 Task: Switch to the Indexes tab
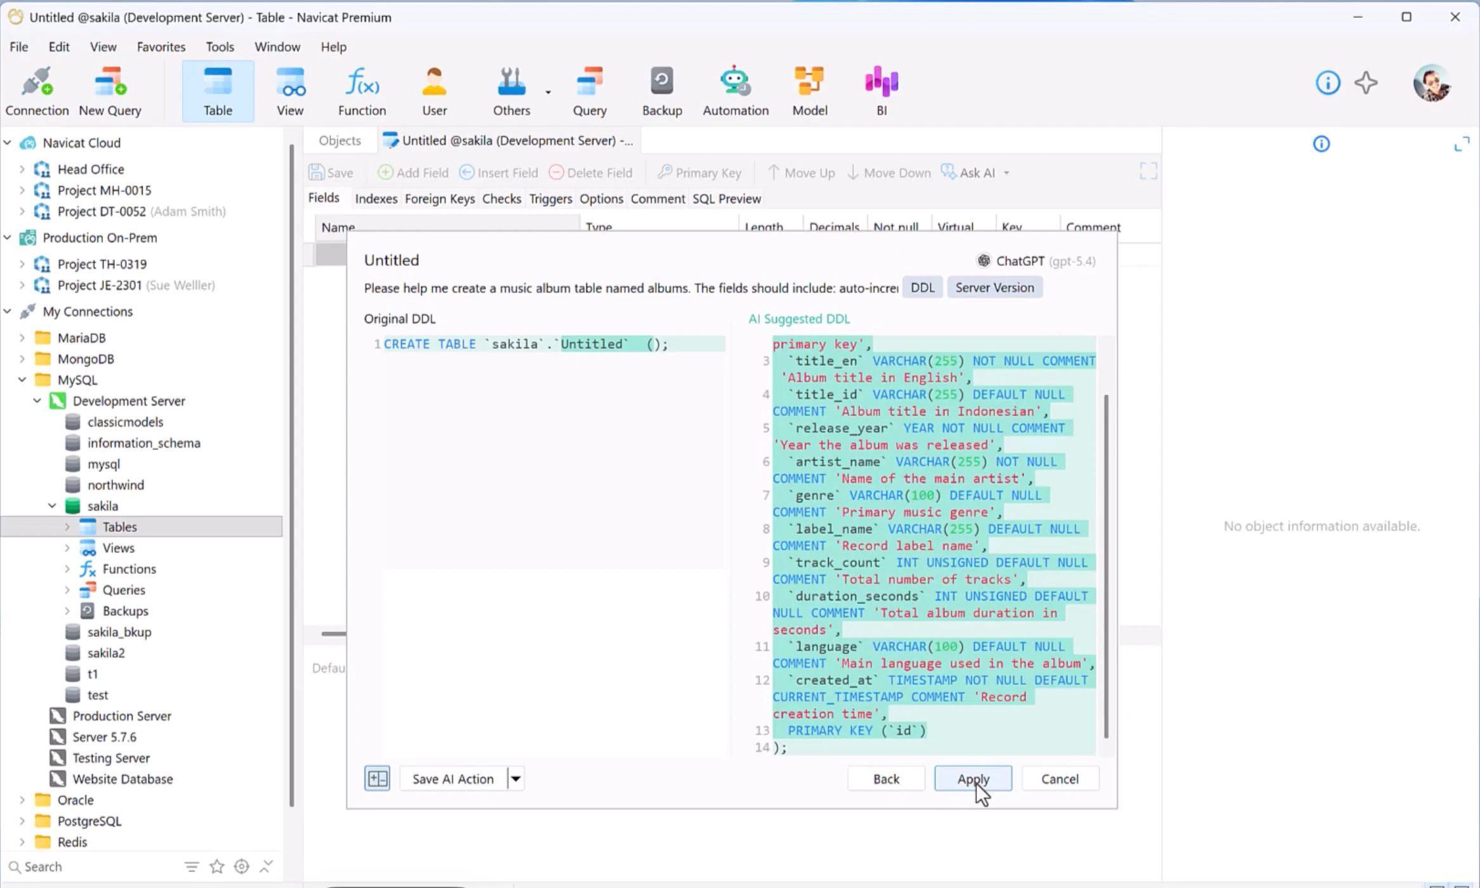[x=376, y=199]
